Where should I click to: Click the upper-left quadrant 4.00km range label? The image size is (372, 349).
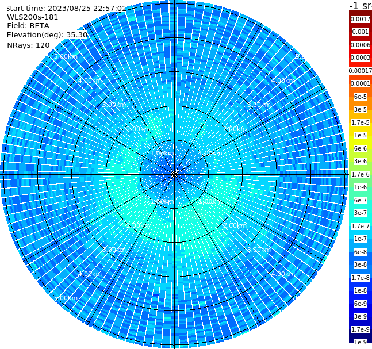pos(90,80)
